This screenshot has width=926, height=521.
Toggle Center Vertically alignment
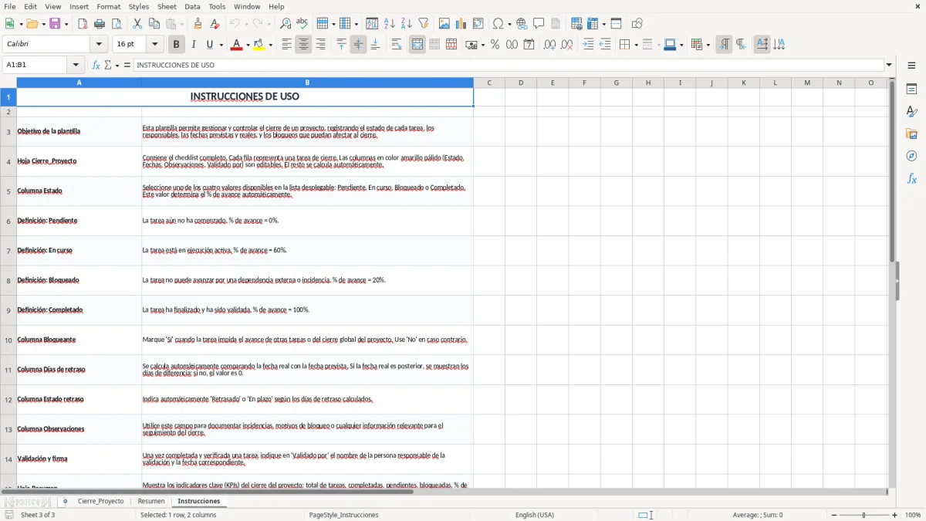tap(358, 45)
